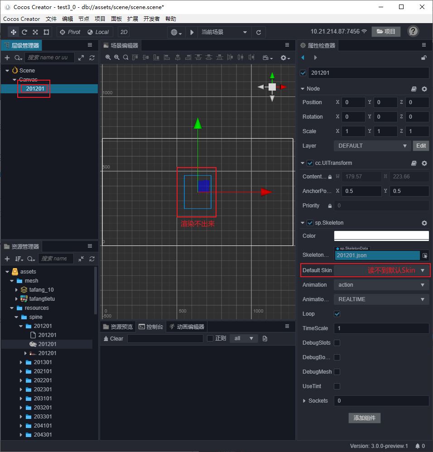The width and height of the screenshot is (433, 452).
Task: Open the 当前场景 scene selector
Action: 224,32
